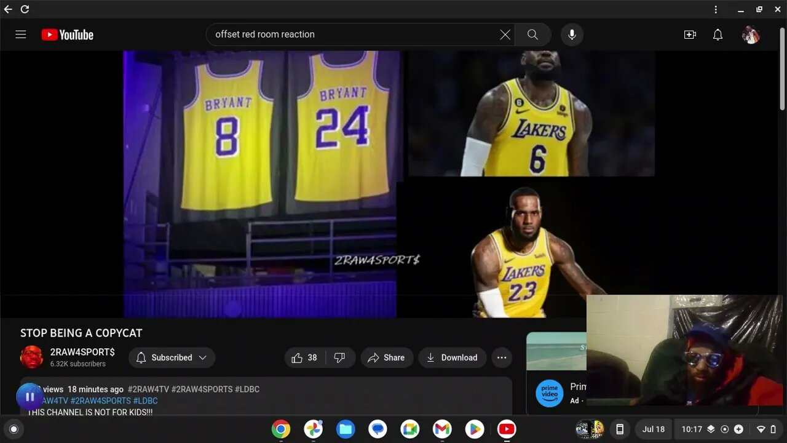This screenshot has width=787, height=443.
Task: Launch Google Photos from the shelf
Action: 314,429
